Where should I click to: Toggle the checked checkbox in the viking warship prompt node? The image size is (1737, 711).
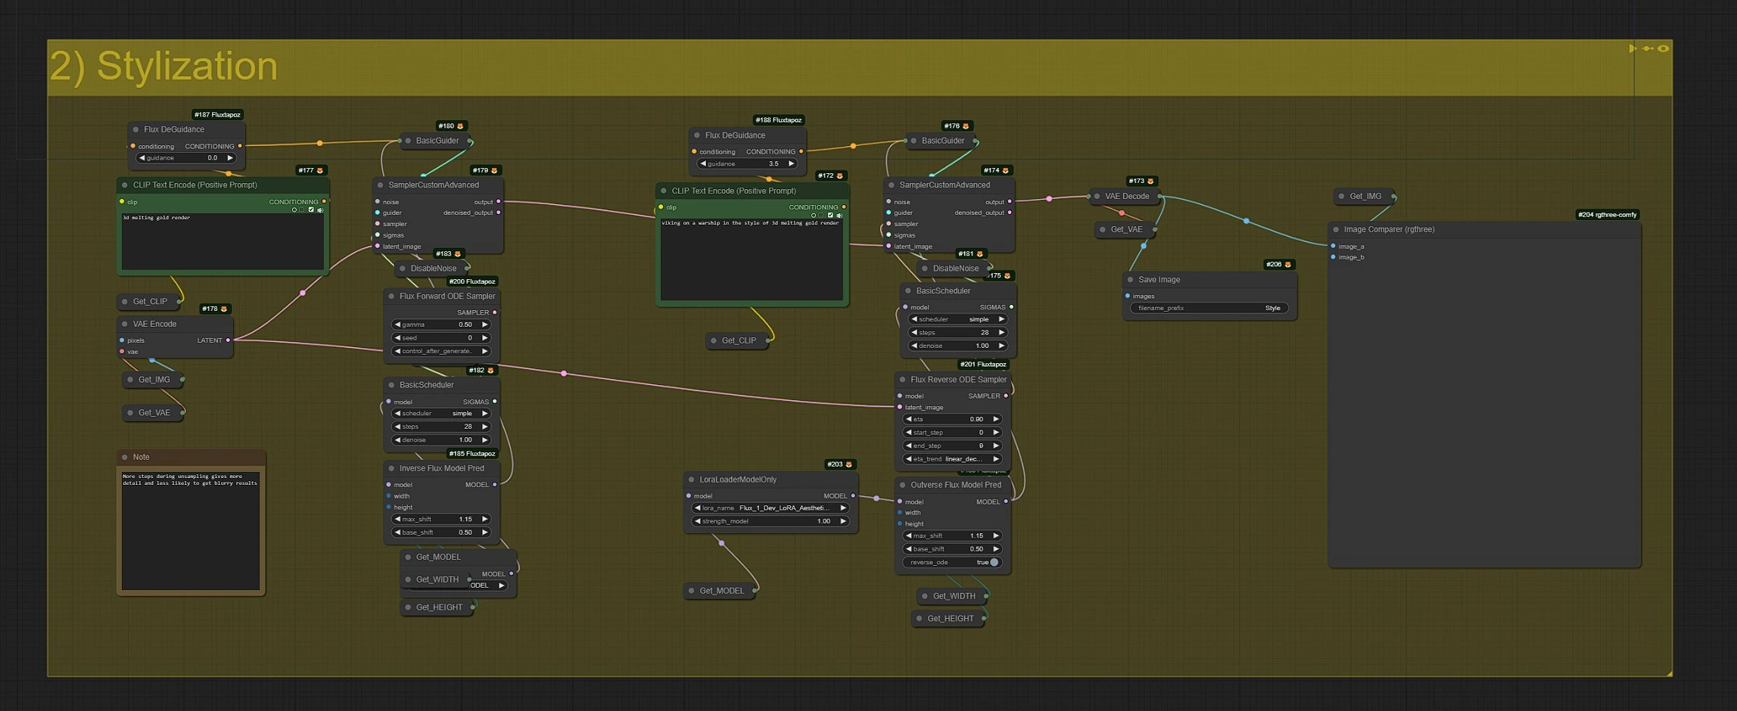pyautogui.click(x=830, y=216)
